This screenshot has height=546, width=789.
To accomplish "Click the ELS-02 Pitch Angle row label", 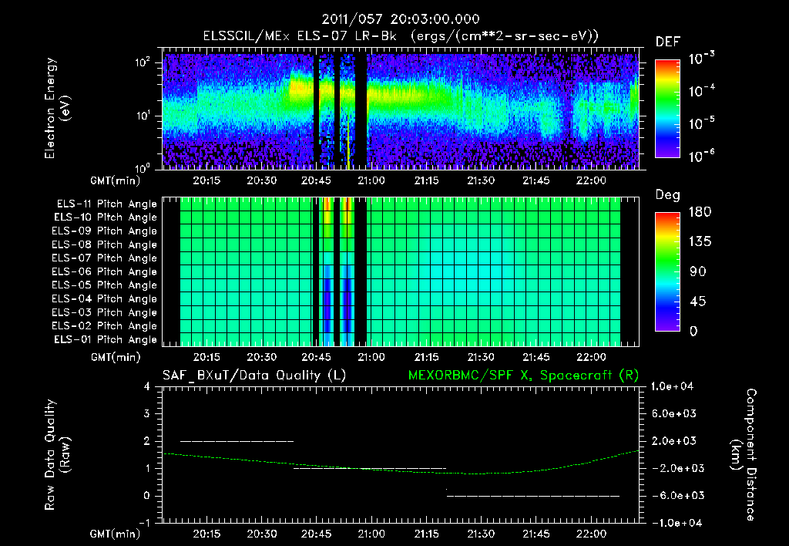I will (104, 326).
